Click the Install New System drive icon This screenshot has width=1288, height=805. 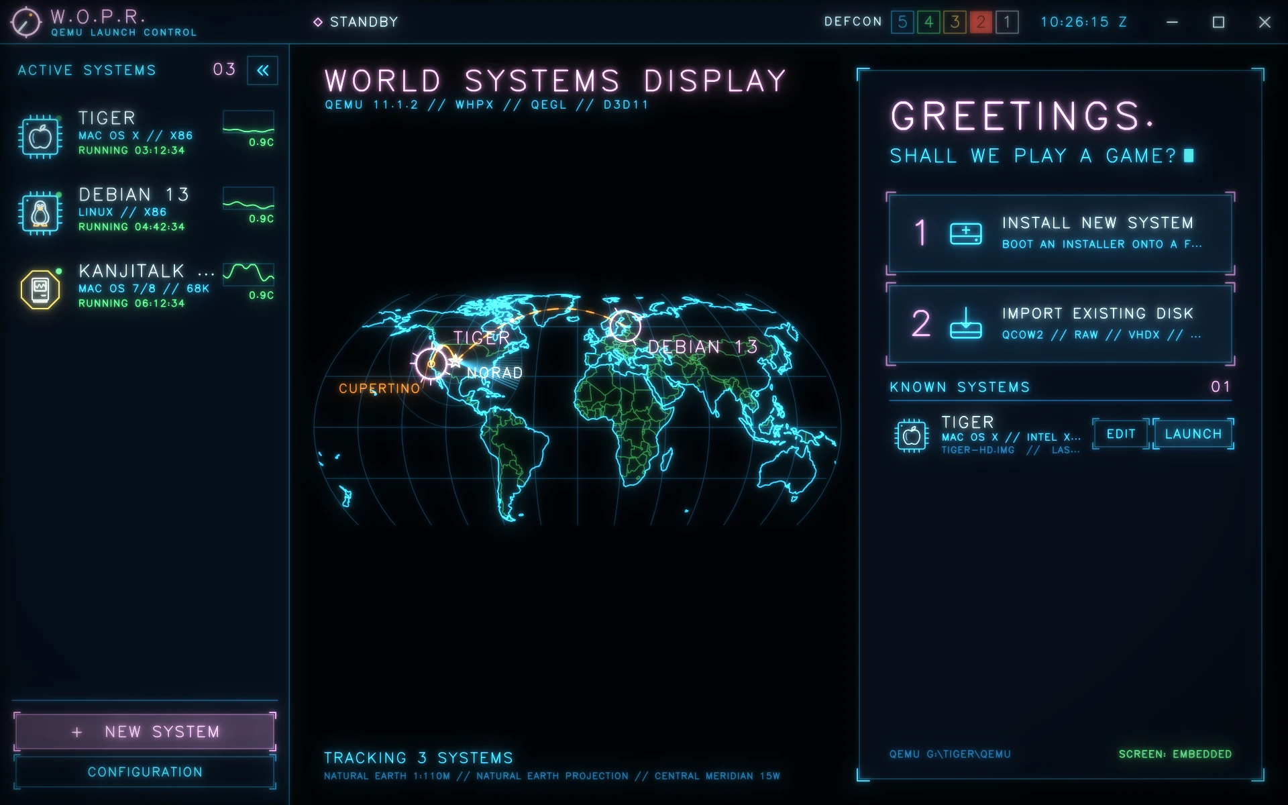966,233
